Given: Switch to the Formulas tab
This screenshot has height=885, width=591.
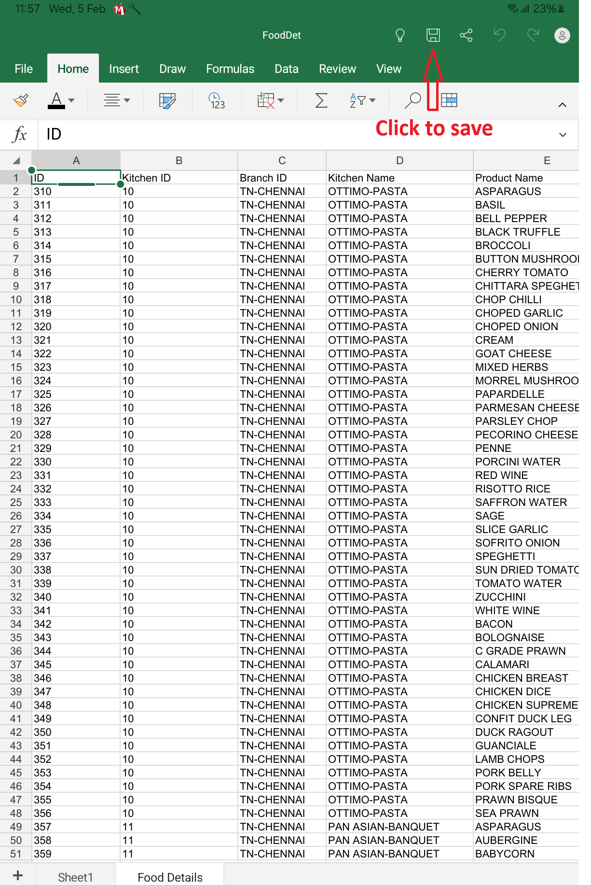Looking at the screenshot, I should point(230,69).
